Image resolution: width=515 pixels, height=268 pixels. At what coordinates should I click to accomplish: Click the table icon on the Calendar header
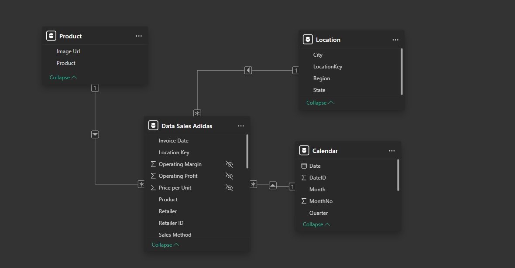[304, 150]
